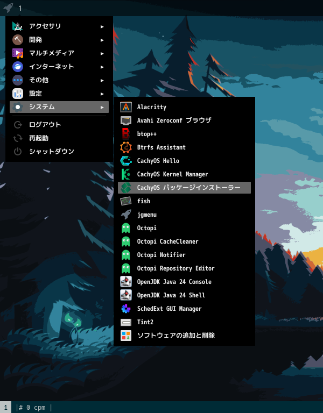
Task: Click the Octopi Repository Editor ghost icon
Action: [126, 268]
